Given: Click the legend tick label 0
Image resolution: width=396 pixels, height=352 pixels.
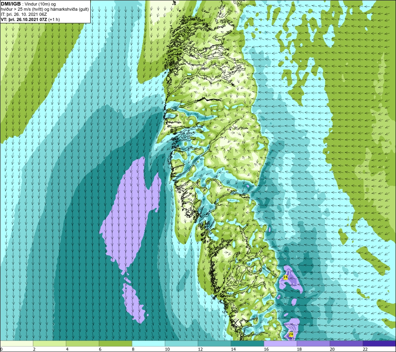Looking at the screenshot, I should [2, 349].
